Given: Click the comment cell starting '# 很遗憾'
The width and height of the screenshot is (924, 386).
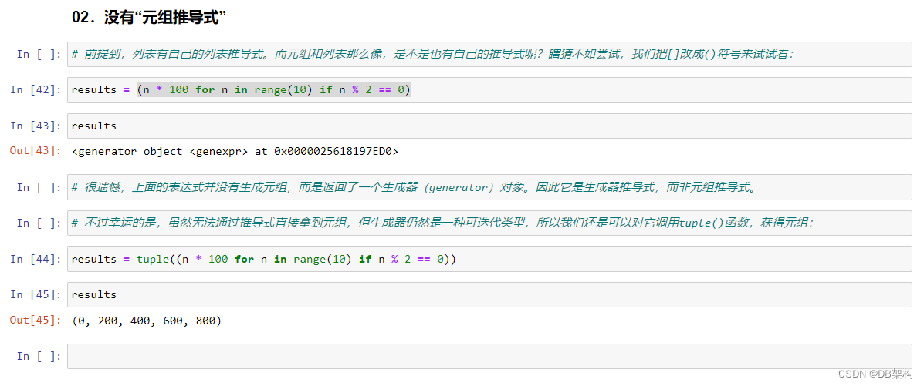Looking at the screenshot, I should (x=489, y=187).
